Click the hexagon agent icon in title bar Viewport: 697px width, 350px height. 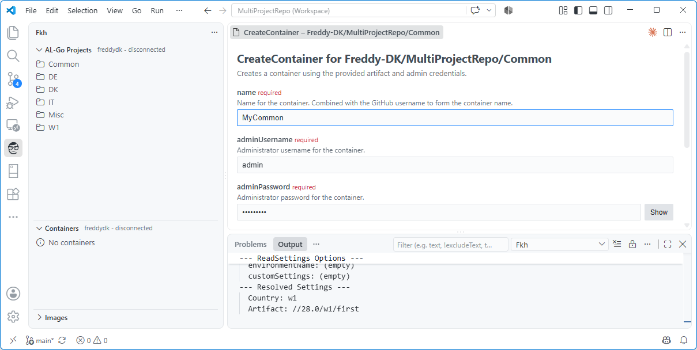click(508, 10)
